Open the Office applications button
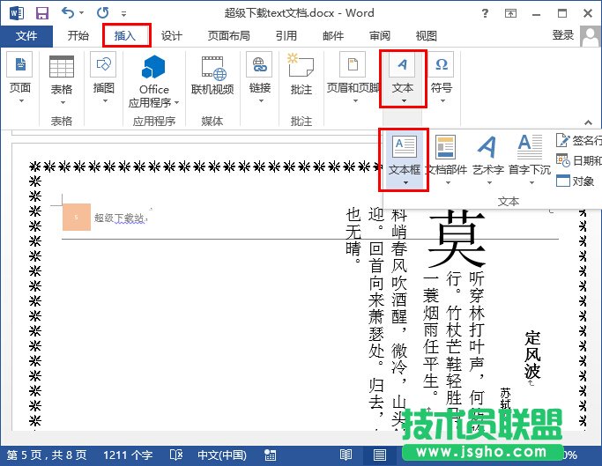This screenshot has height=466, width=602. 154,78
